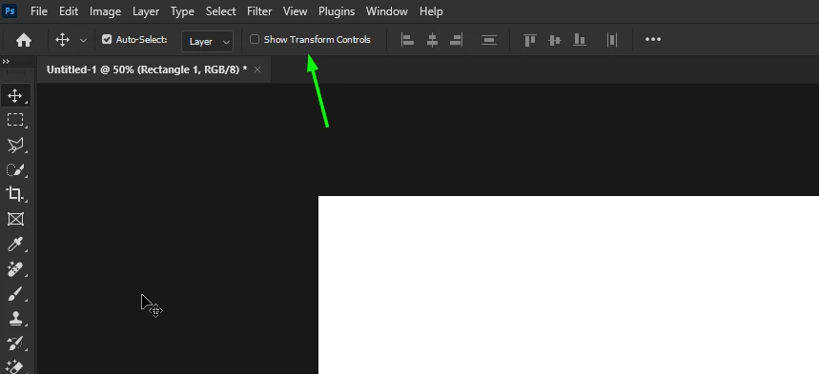Viewport: 819px width, 374px height.
Task: Align right edges
Action: 457,40
